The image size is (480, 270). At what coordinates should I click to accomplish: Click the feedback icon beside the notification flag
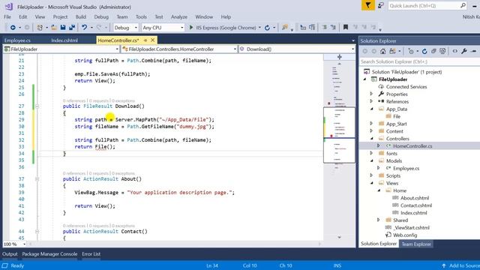pyautogui.click(x=381, y=5)
